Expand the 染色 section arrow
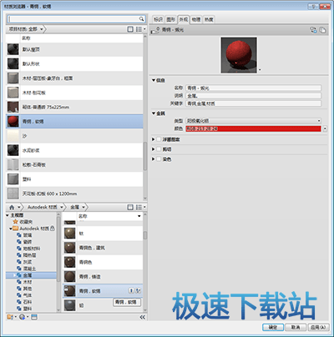 [x=153, y=159]
